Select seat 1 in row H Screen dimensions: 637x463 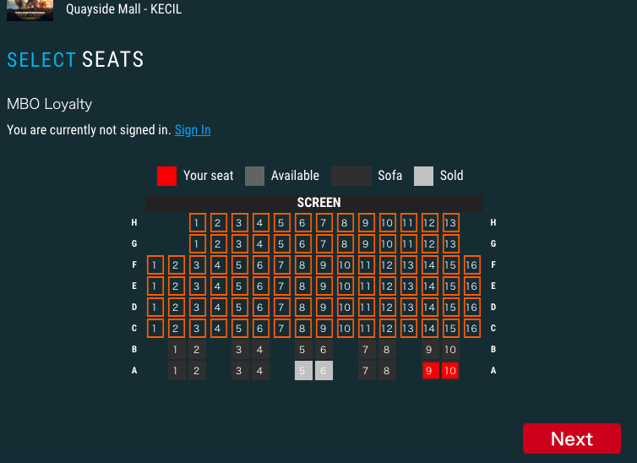pos(198,223)
